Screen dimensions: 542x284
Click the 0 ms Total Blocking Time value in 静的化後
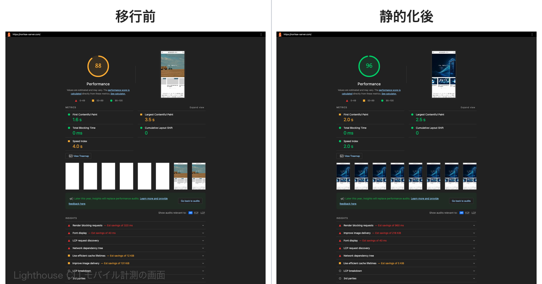click(348, 133)
